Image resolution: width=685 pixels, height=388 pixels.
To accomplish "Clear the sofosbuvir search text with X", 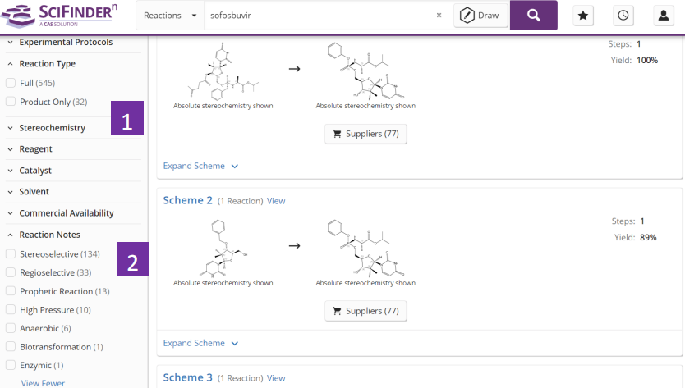I will point(439,16).
